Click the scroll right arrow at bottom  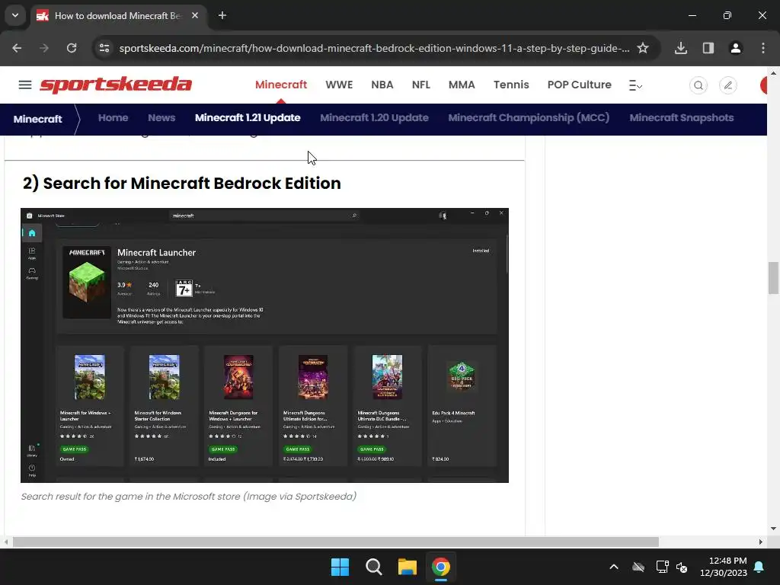(761, 542)
